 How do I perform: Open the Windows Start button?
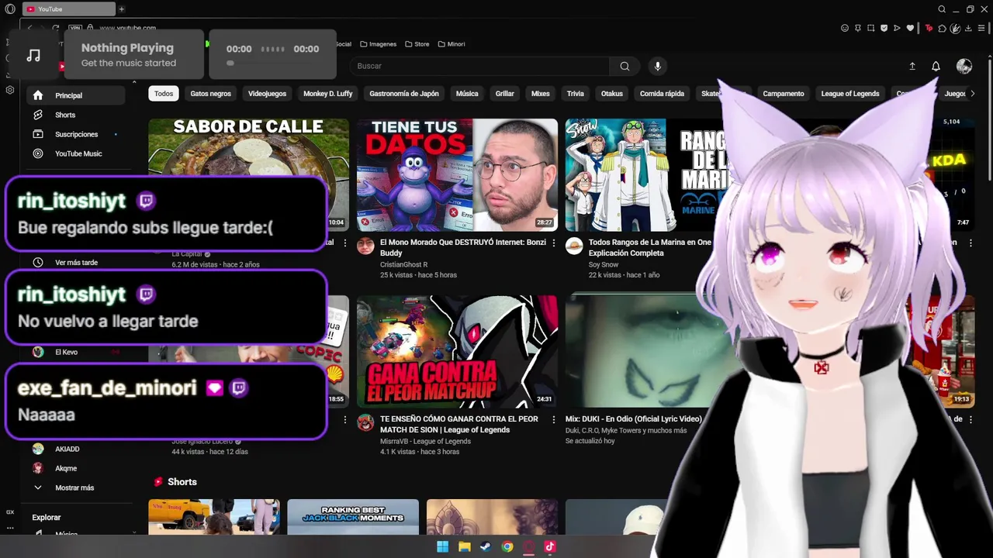pyautogui.click(x=442, y=546)
